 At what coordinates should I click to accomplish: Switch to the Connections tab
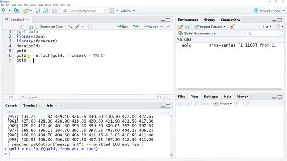point(230,20)
